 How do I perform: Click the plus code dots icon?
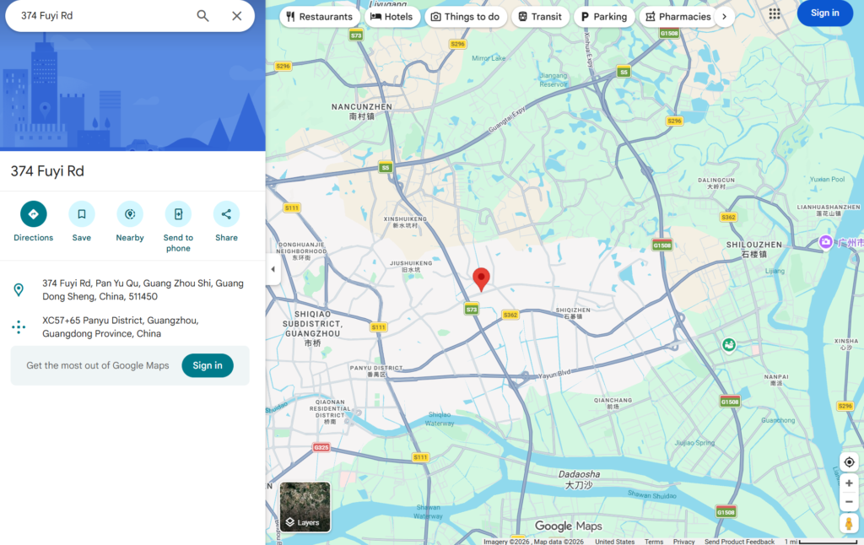[x=19, y=327]
